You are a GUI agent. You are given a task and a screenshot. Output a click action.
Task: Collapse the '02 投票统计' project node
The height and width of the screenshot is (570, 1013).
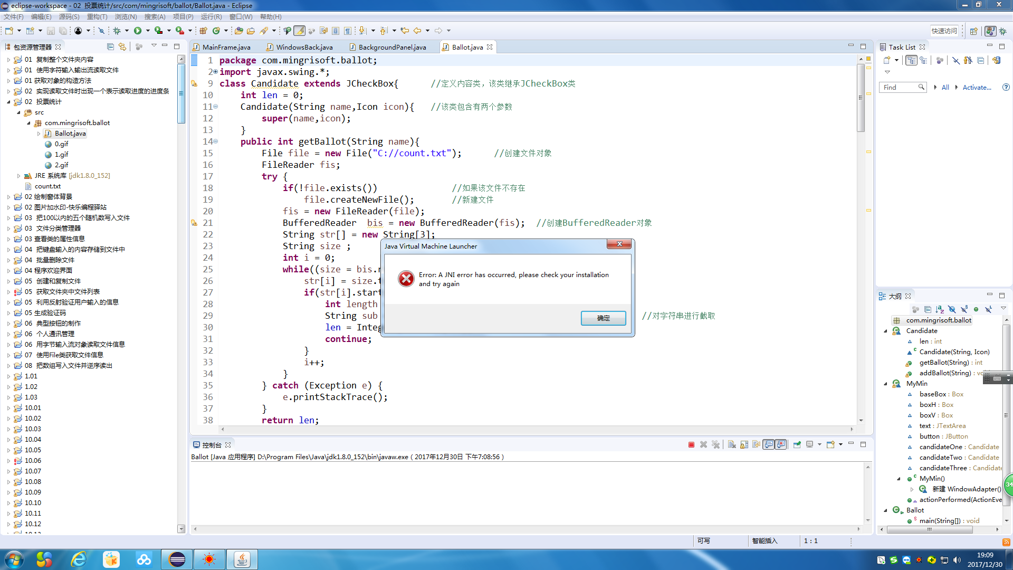[x=8, y=102]
